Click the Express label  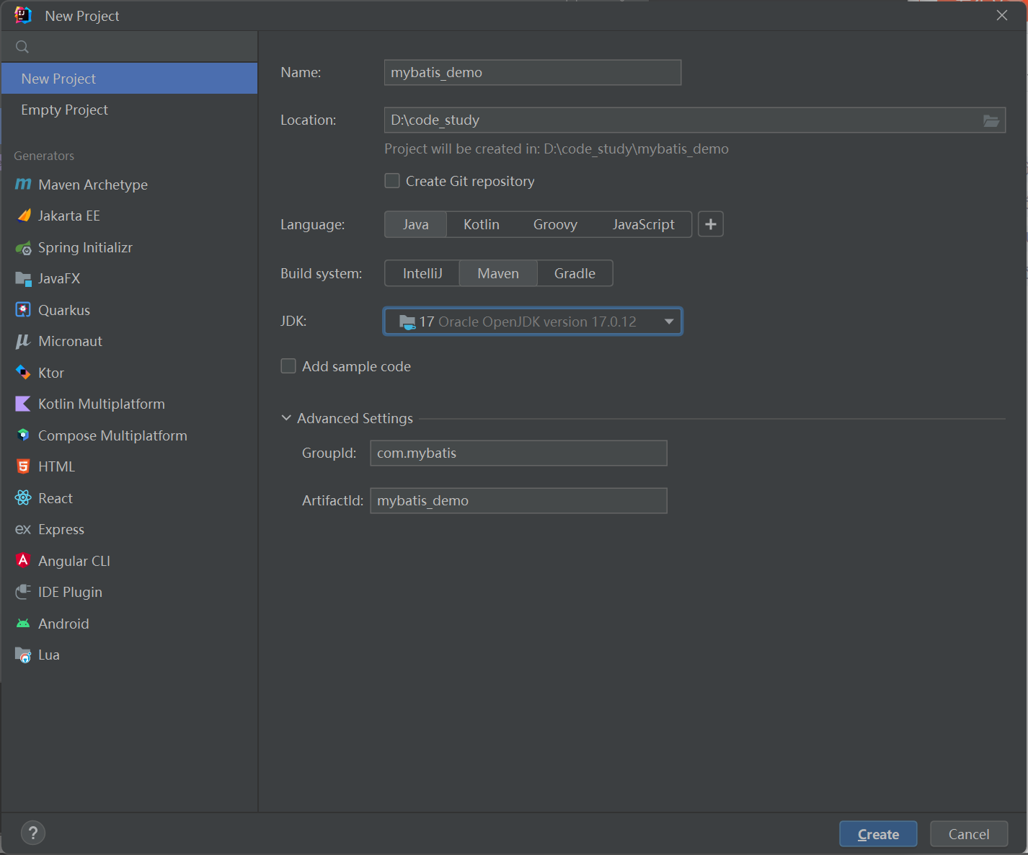pos(61,529)
